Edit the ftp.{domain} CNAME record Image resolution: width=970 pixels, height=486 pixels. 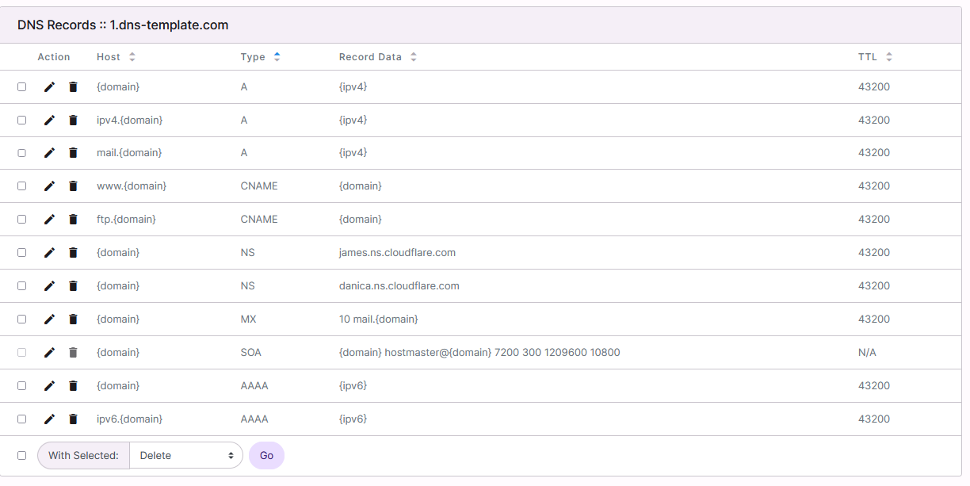(49, 219)
